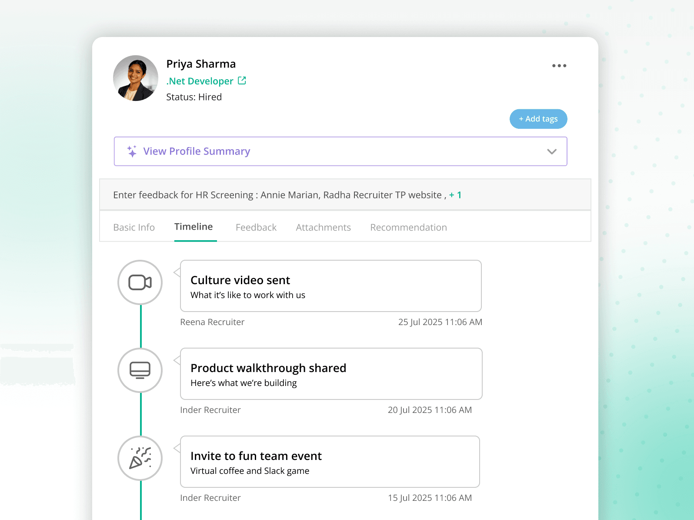
Task: Open the Product walkthrough shared card
Action: tap(331, 374)
